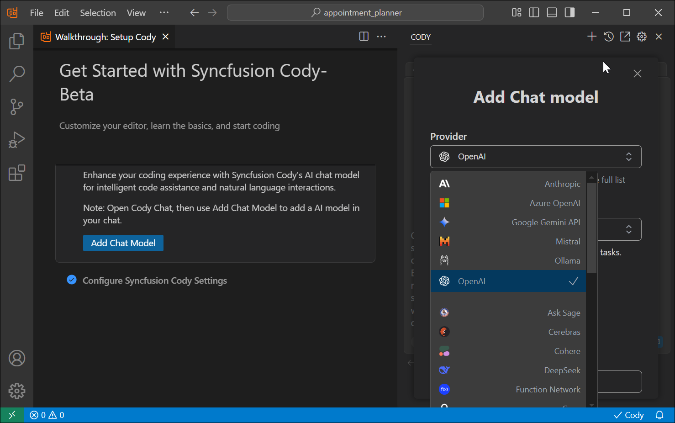The image size is (675, 423).
Task: Click Cody status in the status bar
Action: pyautogui.click(x=629, y=415)
